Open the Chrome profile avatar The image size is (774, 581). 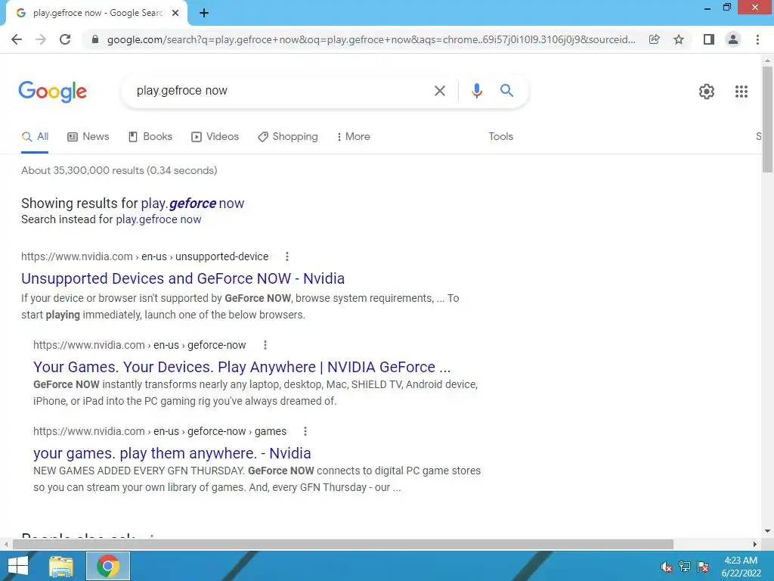point(733,39)
